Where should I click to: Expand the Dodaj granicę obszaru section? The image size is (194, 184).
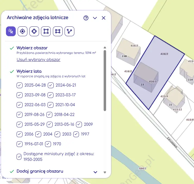95,172
